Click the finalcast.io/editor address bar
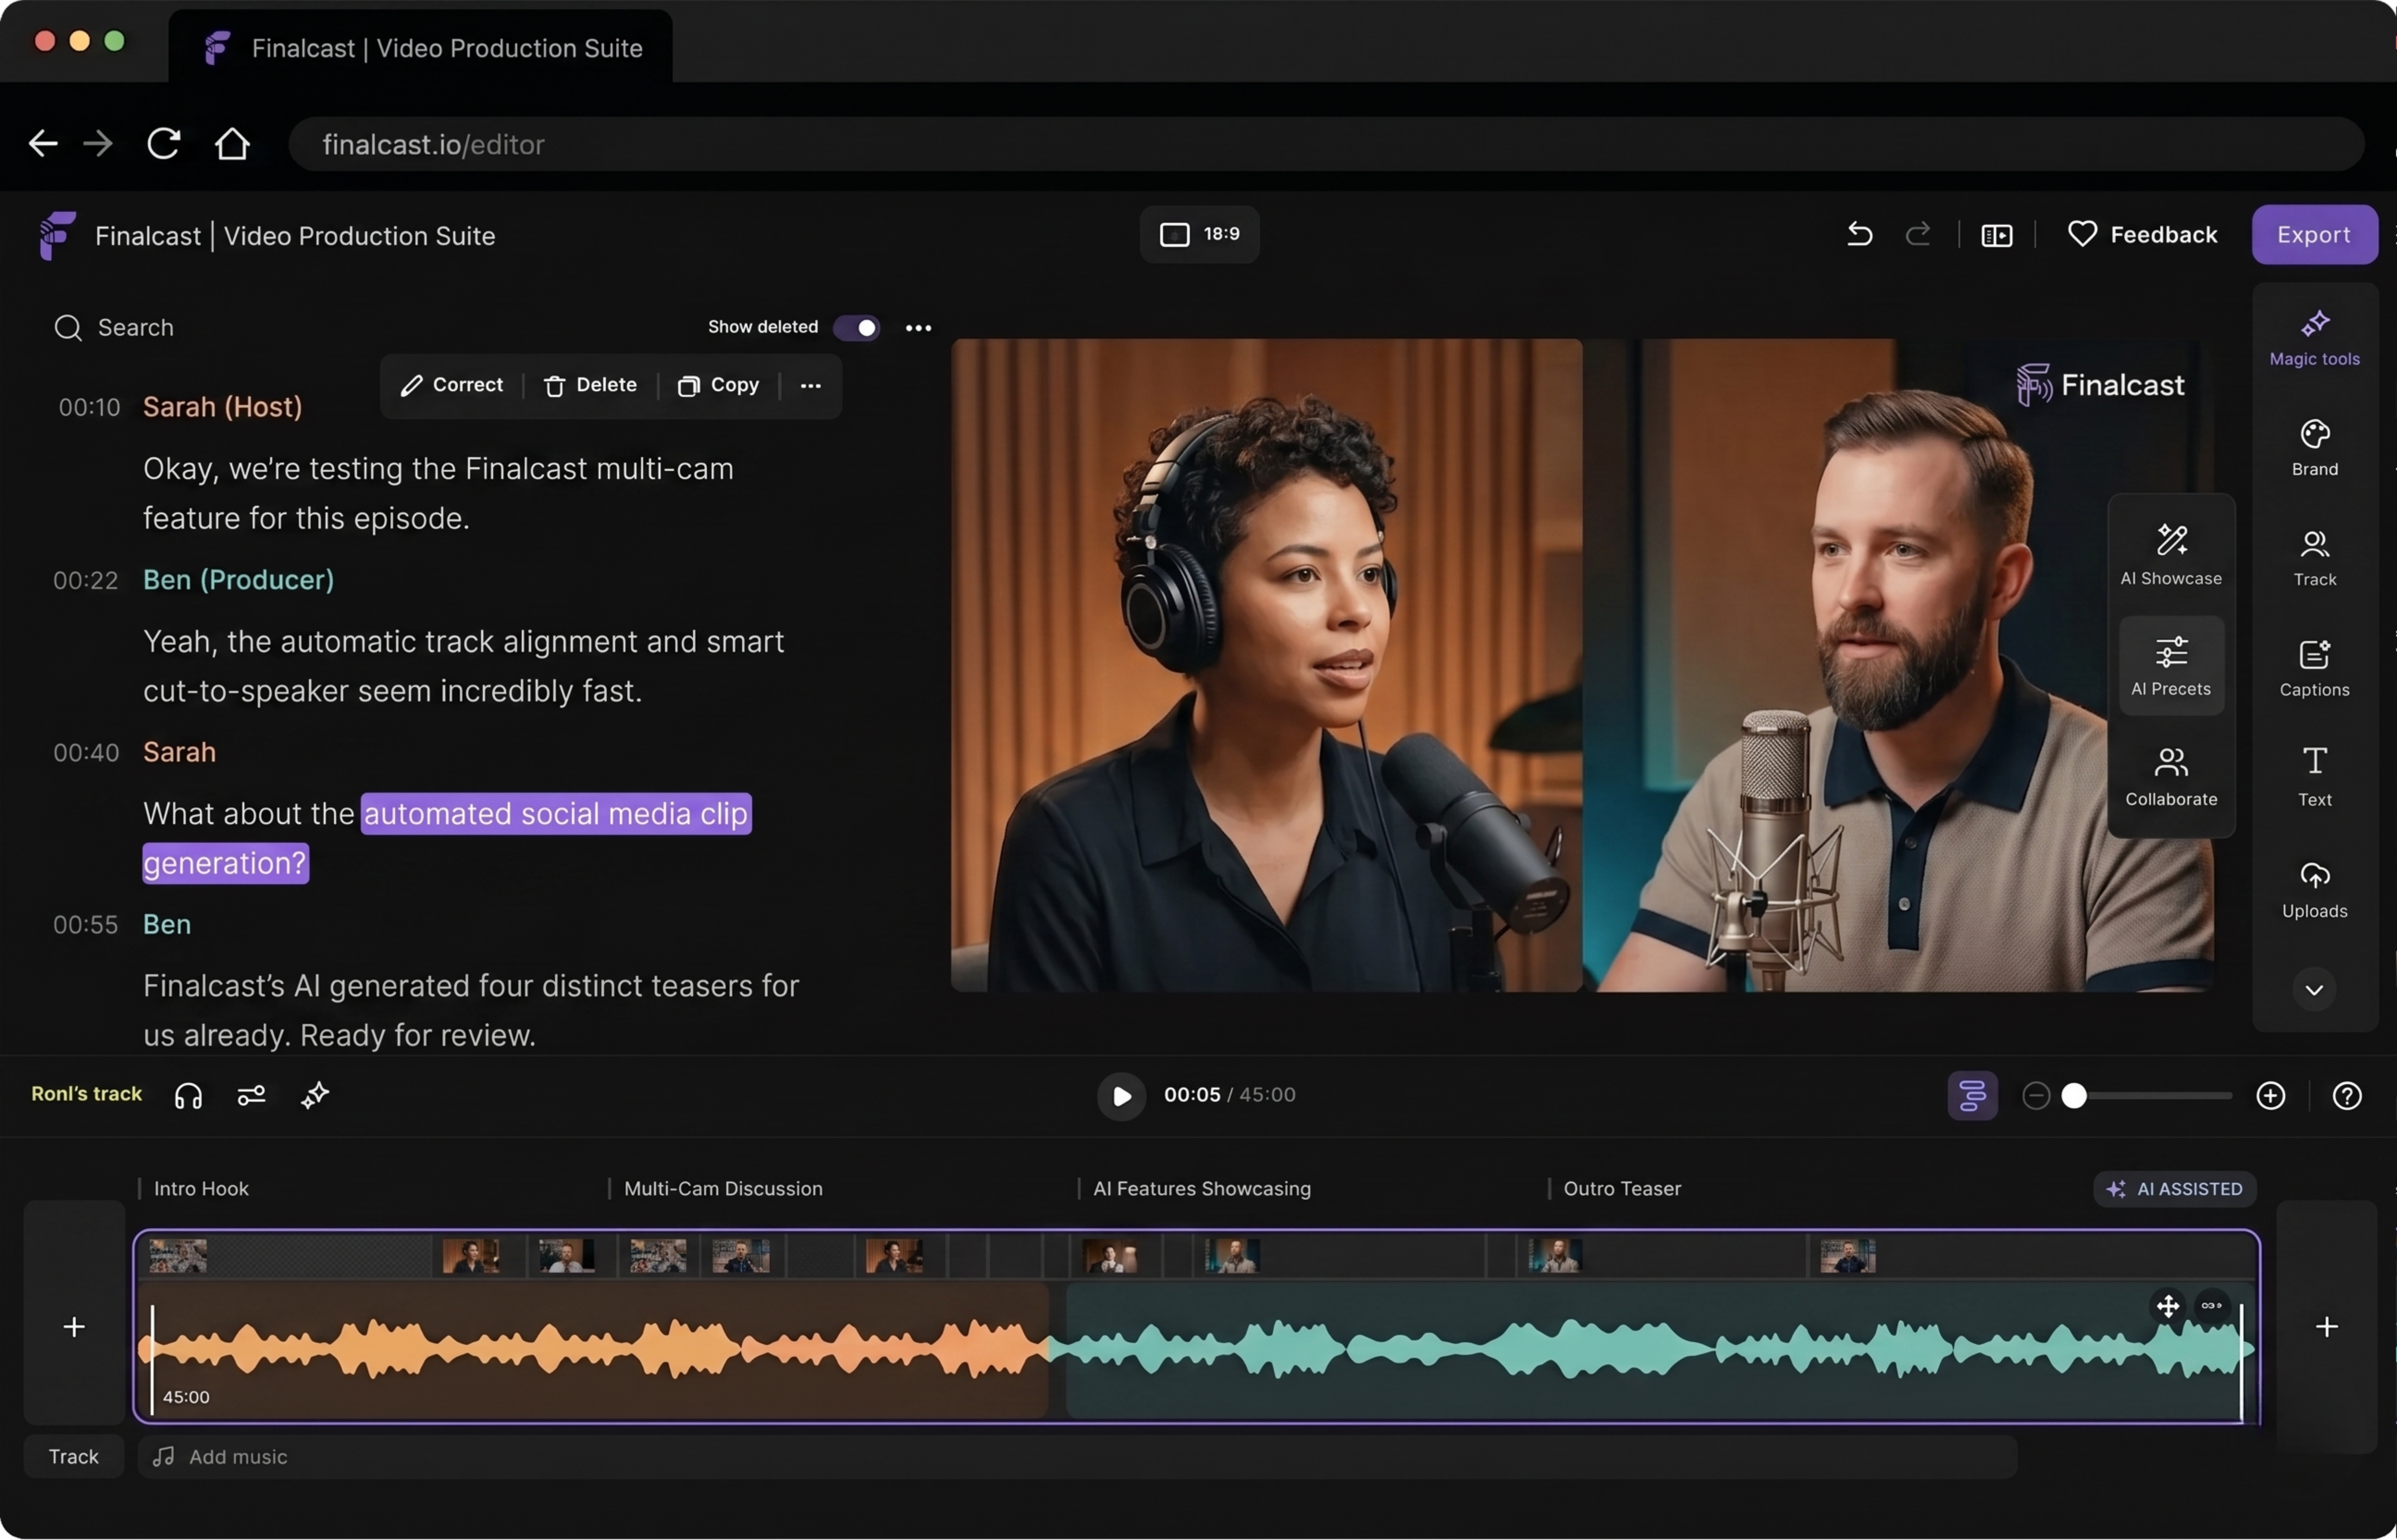The width and height of the screenshot is (2397, 1540). pyautogui.click(x=1326, y=144)
